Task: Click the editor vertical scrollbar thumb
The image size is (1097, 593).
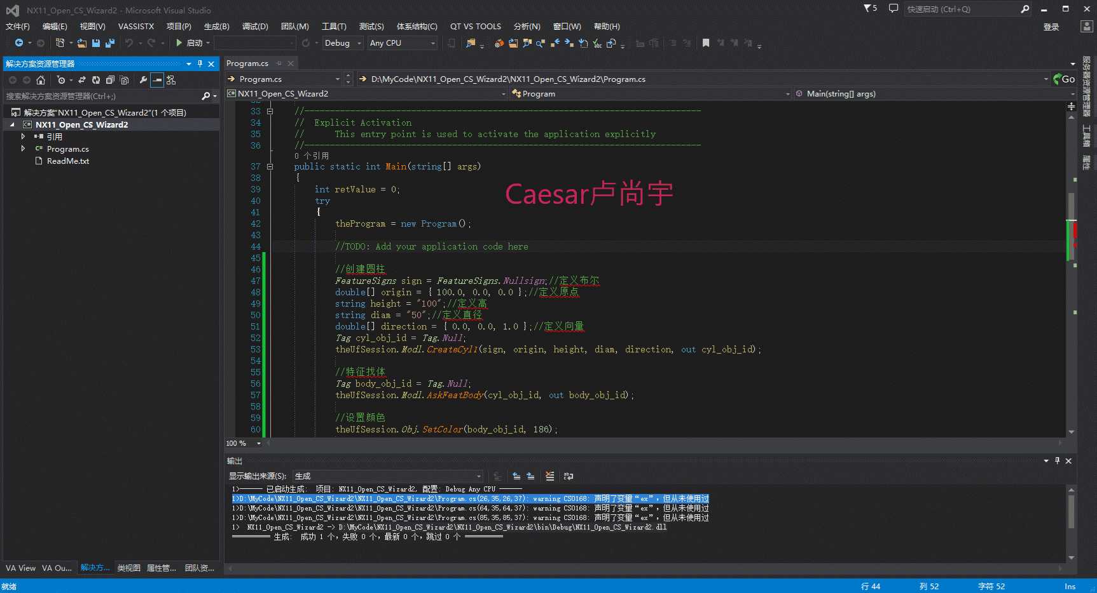Action: coord(1072,226)
